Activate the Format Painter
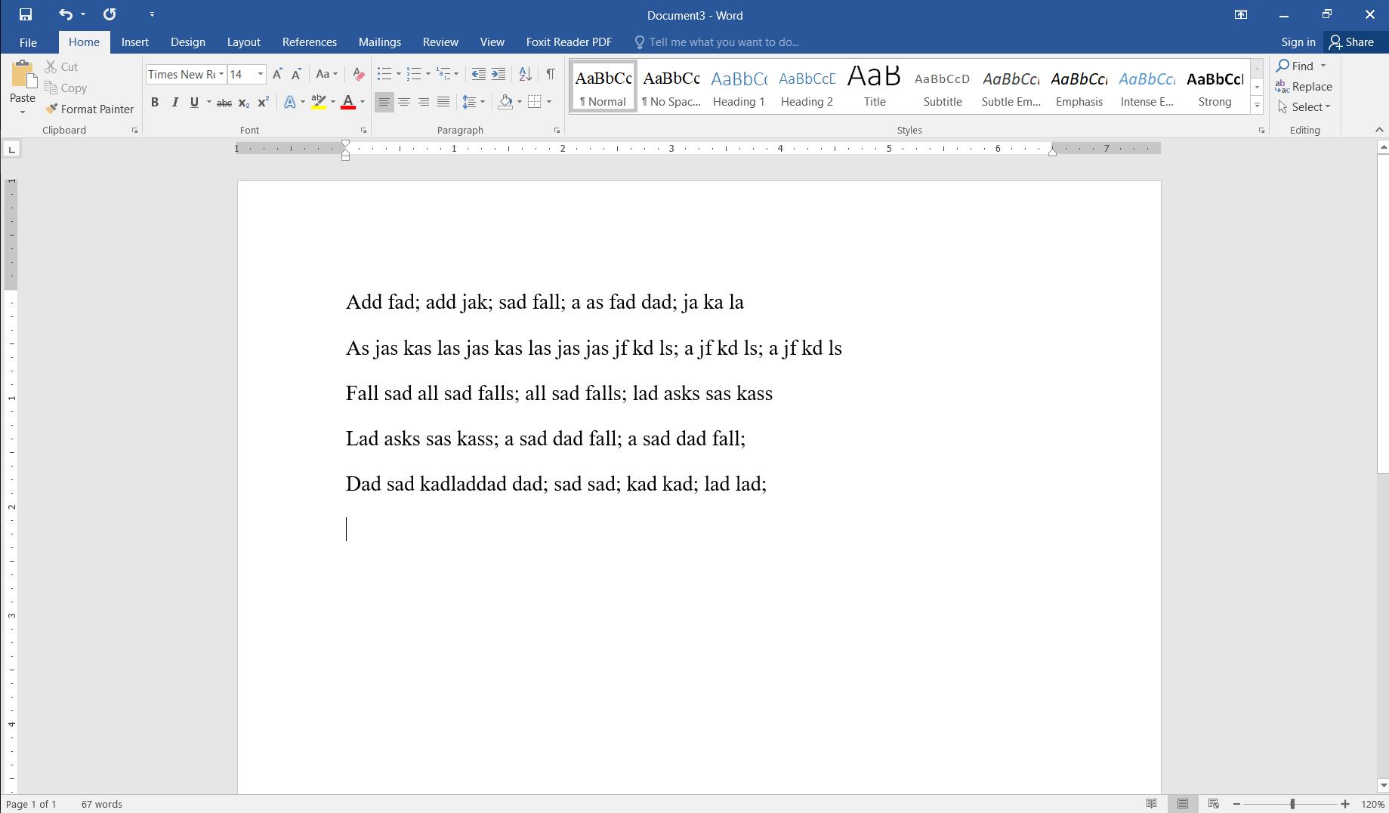Image resolution: width=1389 pixels, height=813 pixels. 89,109
